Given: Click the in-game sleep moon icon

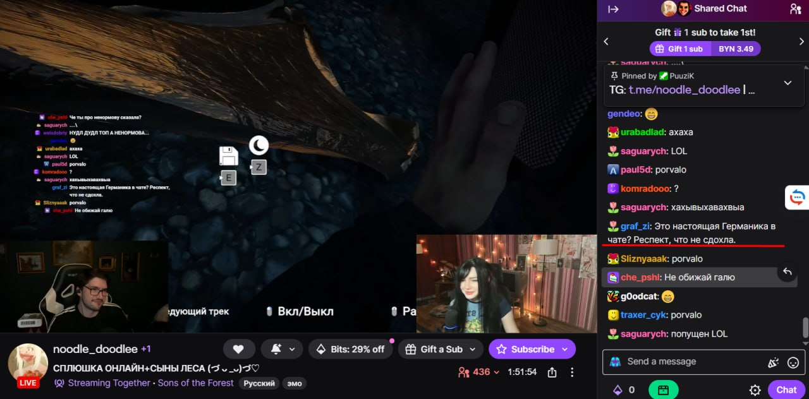Looking at the screenshot, I should (259, 146).
